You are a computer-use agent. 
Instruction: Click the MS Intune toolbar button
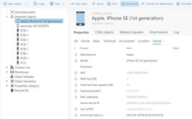(x=130, y=4)
